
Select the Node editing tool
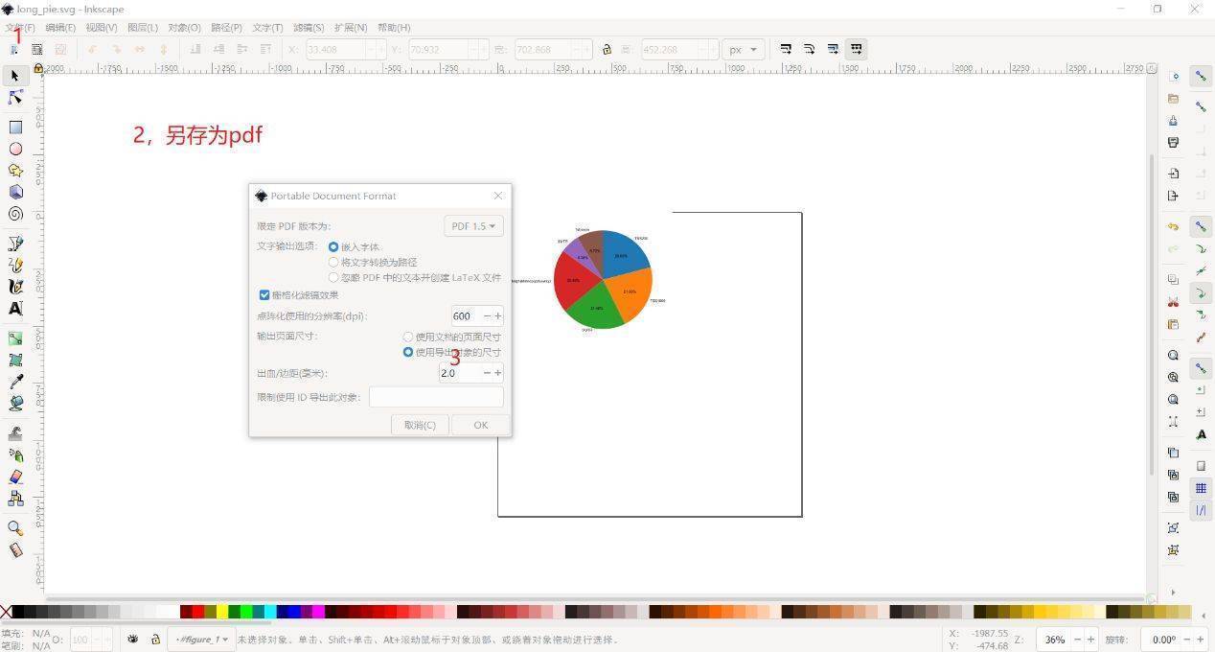coord(15,98)
